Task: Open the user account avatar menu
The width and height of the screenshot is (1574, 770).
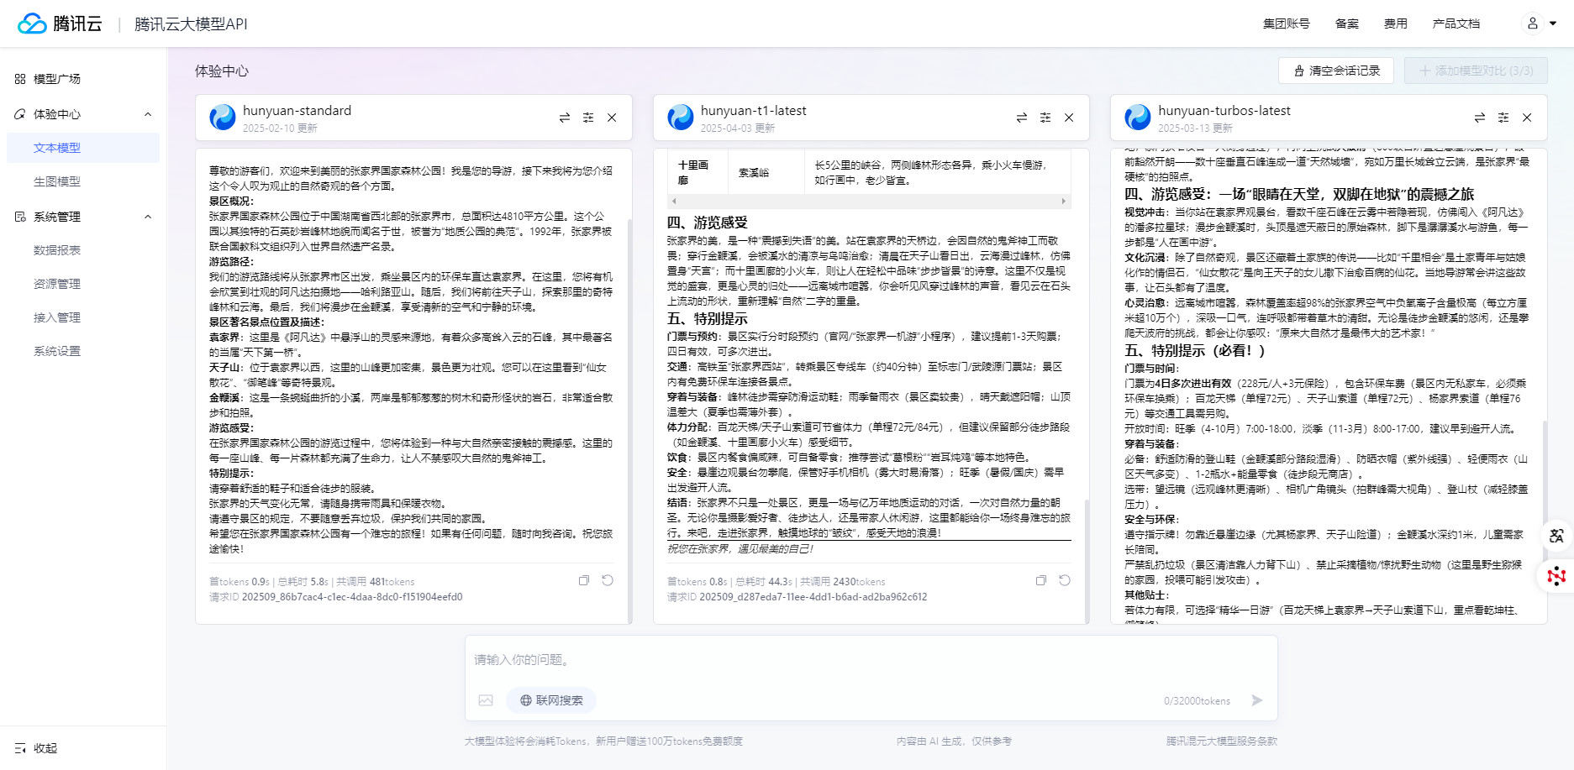Action: 1540,24
